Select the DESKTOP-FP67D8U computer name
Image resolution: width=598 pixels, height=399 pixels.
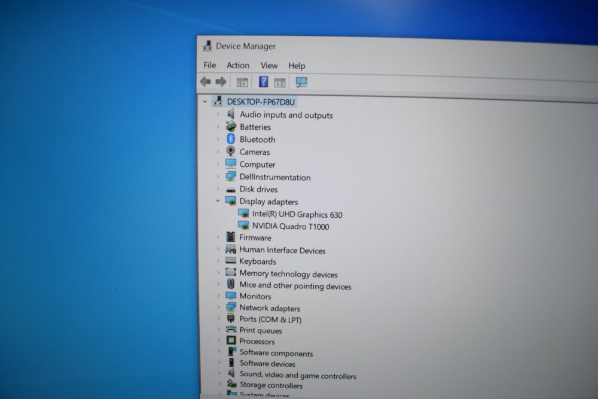coord(261,102)
